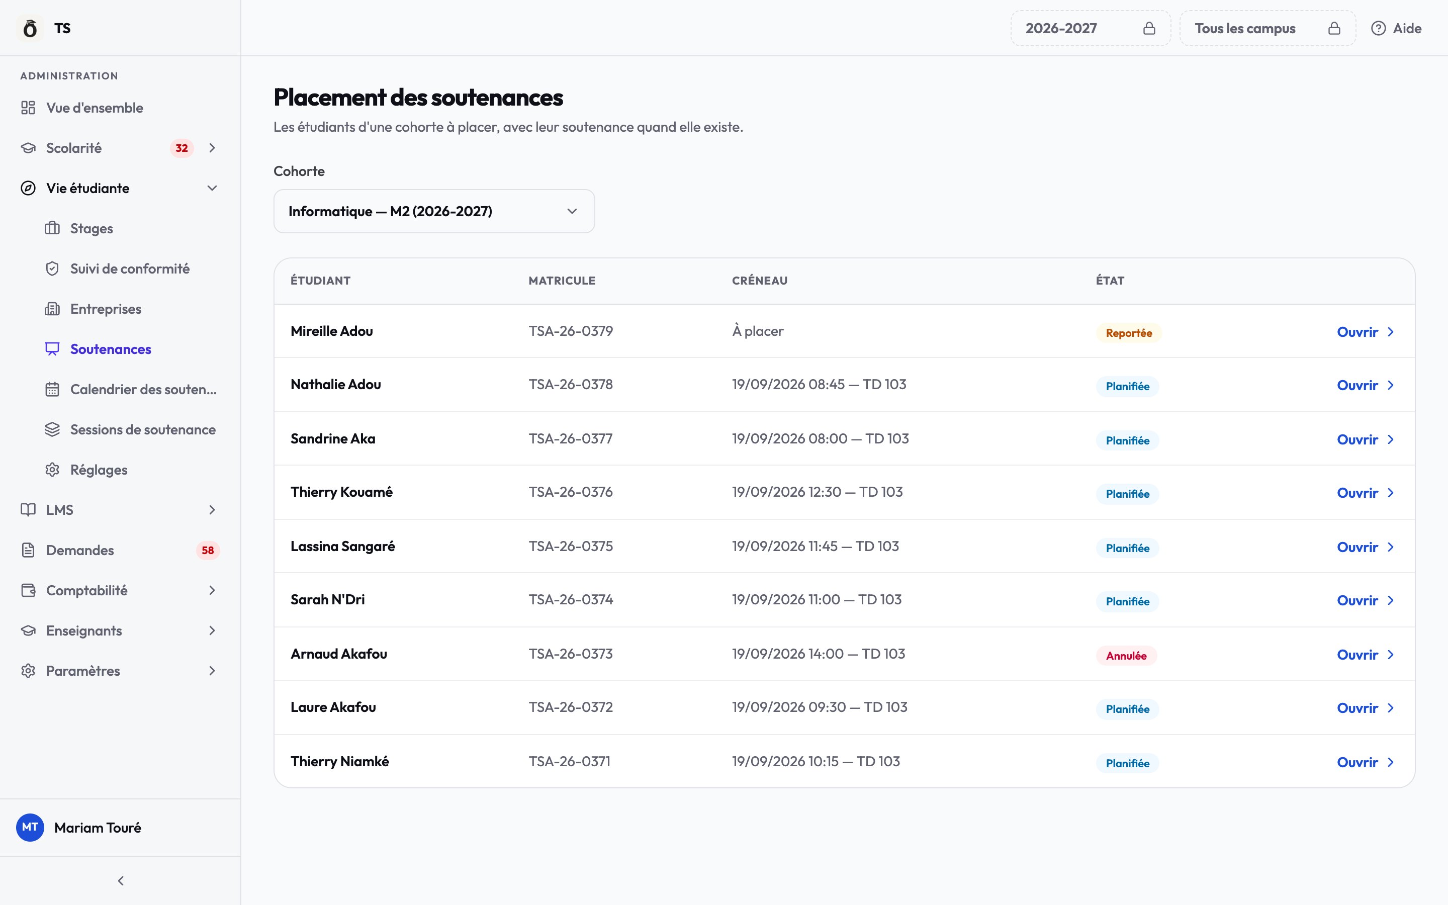Viewport: 1448px width, 905px height.
Task: Open the Cohorte dropdown Informatique — M2
Action: (x=434, y=211)
